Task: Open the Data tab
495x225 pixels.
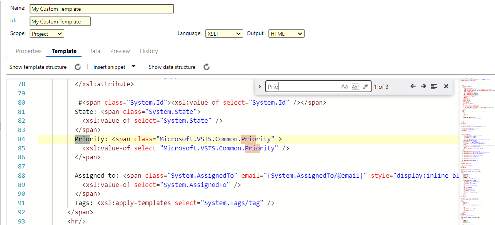Action: (94, 51)
